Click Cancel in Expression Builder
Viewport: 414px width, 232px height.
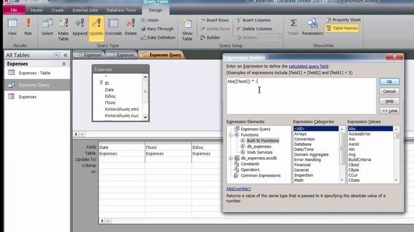pyautogui.click(x=389, y=92)
